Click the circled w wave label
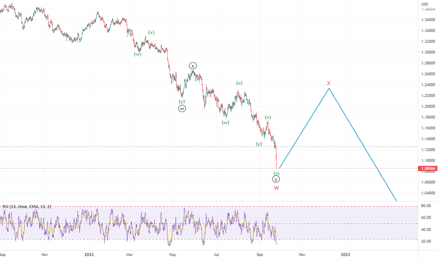The height and width of the screenshot is (259, 439). click(x=182, y=108)
